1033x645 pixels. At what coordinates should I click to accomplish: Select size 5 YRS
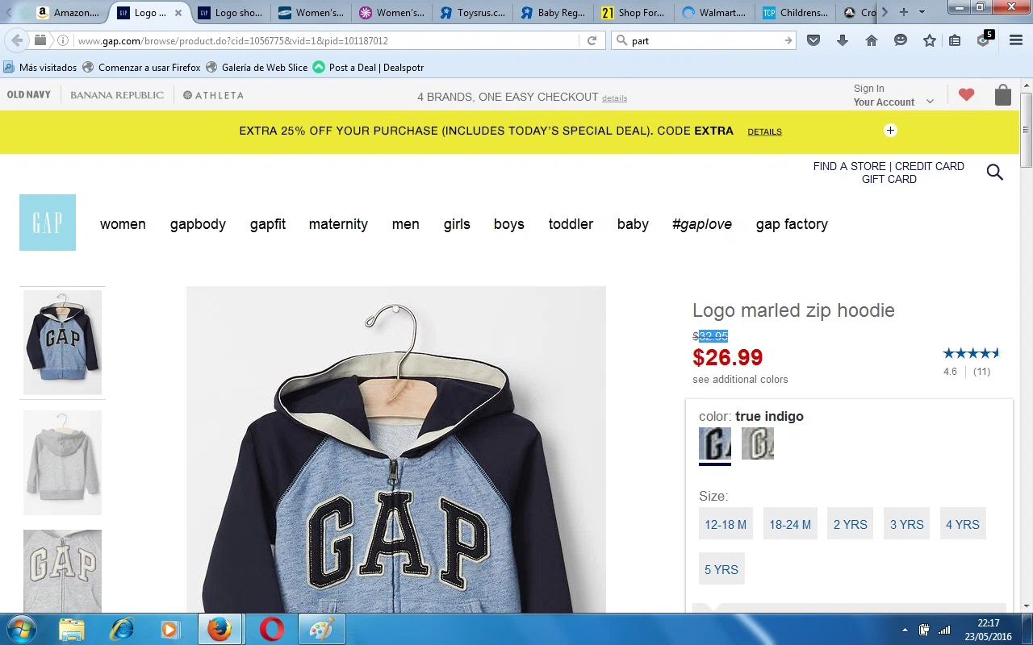tap(721, 569)
